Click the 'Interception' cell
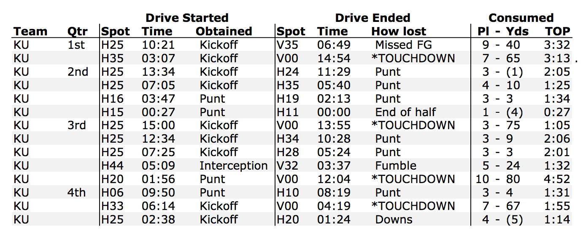583x234 pixels. (233, 166)
